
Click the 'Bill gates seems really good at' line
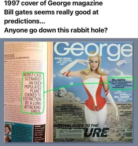pos(51,12)
